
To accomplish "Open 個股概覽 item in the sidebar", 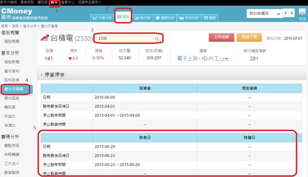I will coord(12,41).
